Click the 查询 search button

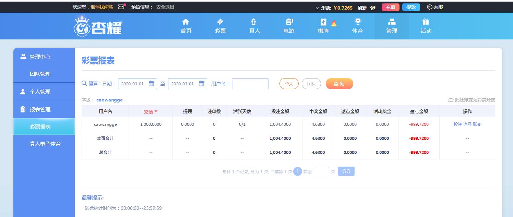click(x=339, y=84)
